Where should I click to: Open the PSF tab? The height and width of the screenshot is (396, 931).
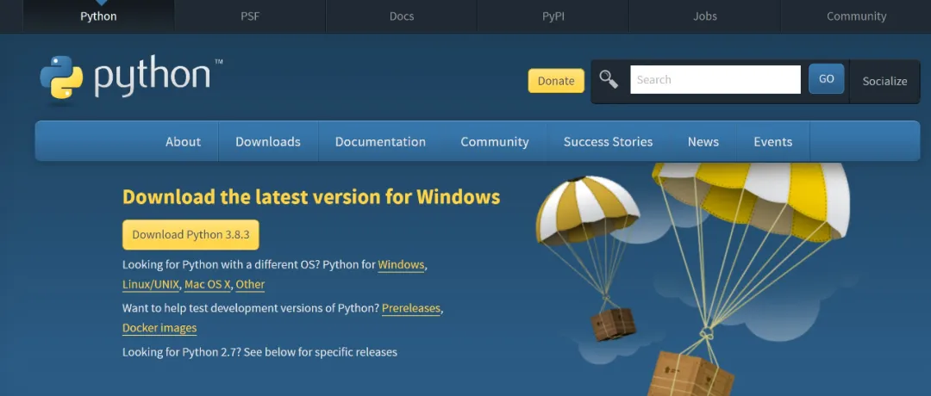tap(250, 16)
